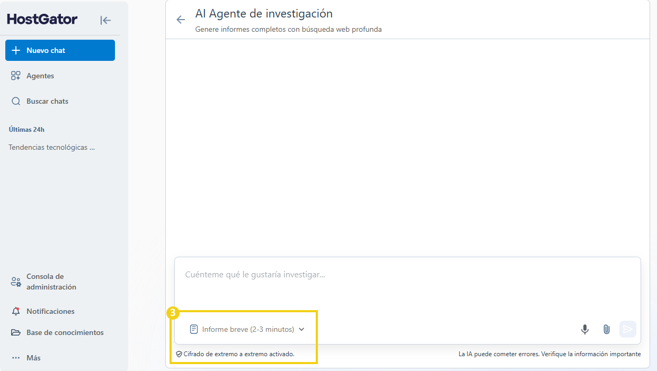Open the Tendencias tecnológicas chat
The image size is (657, 371).
pyautogui.click(x=52, y=148)
